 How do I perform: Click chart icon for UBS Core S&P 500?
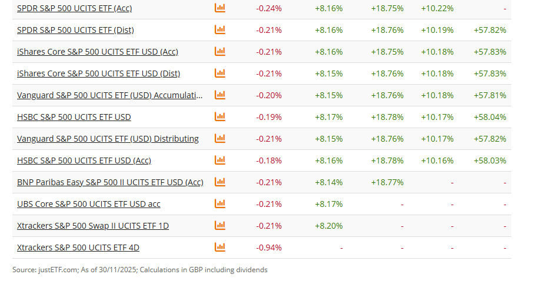point(220,203)
